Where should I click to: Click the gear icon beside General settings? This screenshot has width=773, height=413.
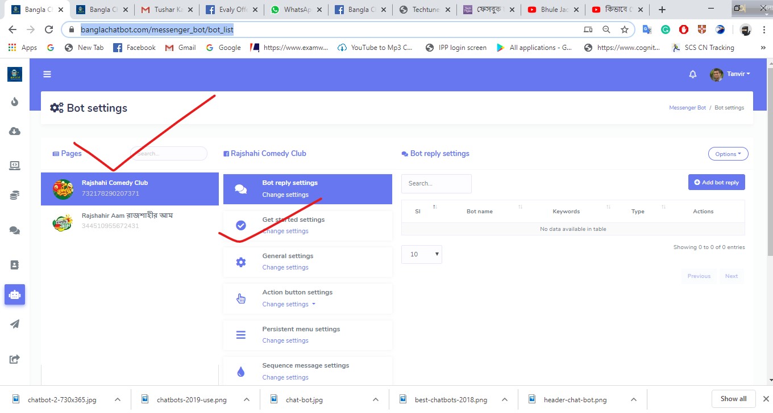[241, 262]
